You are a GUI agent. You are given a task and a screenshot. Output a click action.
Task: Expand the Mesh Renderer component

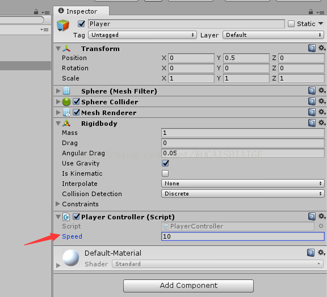[58, 112]
